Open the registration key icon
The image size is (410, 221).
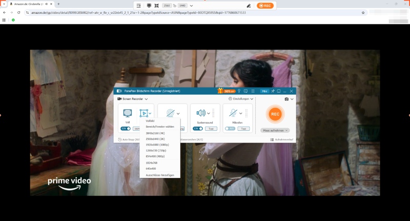point(239,91)
